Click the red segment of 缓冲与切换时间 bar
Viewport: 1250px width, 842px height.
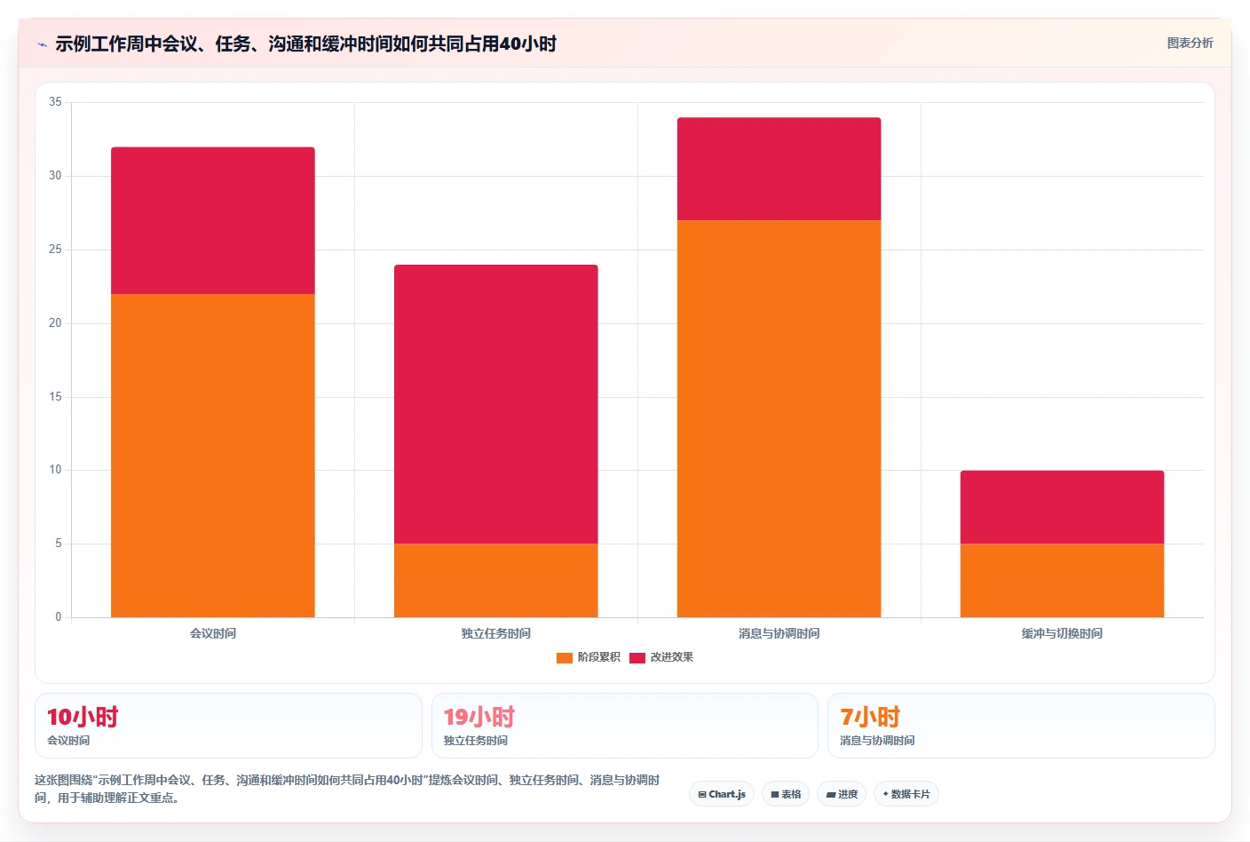pyautogui.click(x=1062, y=507)
